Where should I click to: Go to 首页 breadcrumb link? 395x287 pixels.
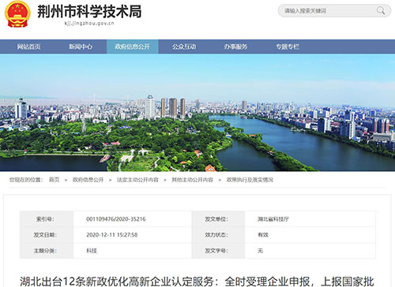(x=55, y=180)
